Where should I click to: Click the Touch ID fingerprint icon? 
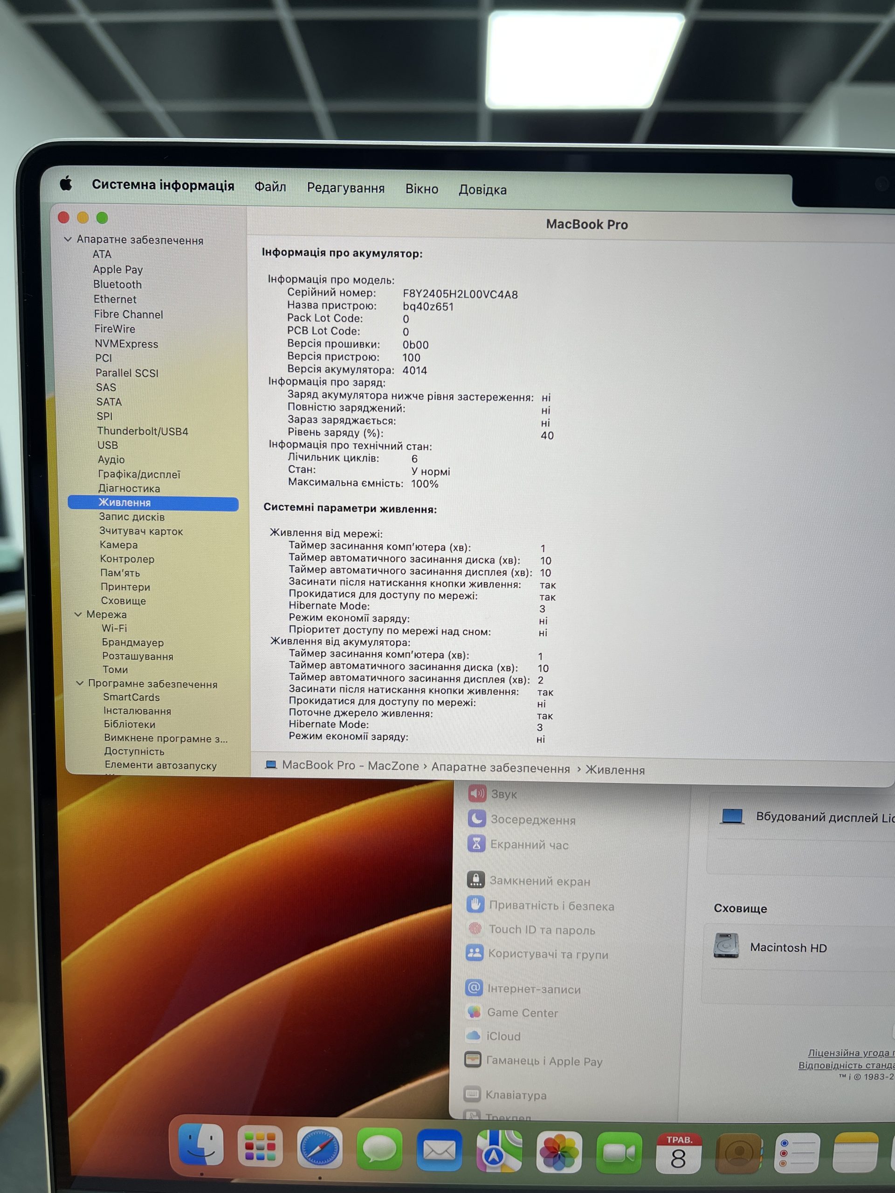475,929
